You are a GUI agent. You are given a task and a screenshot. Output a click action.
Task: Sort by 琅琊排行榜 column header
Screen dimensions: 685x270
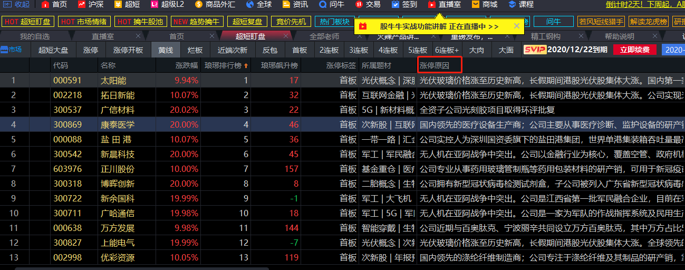tap(227, 66)
